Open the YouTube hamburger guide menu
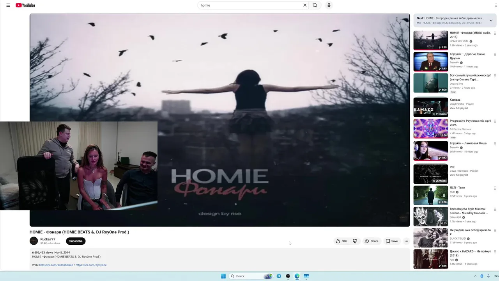 [x=8, y=5]
